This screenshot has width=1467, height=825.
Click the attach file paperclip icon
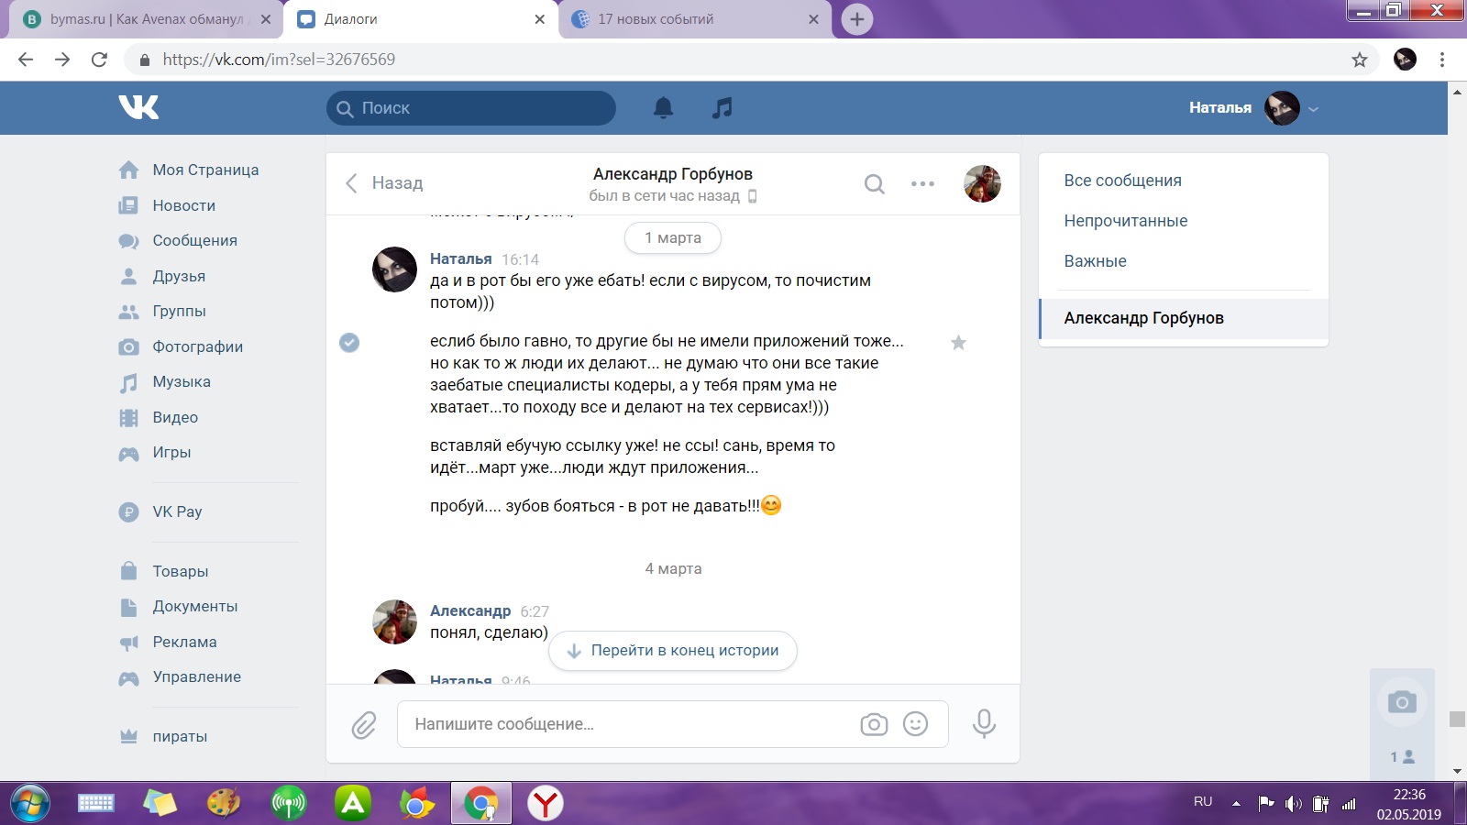[364, 725]
